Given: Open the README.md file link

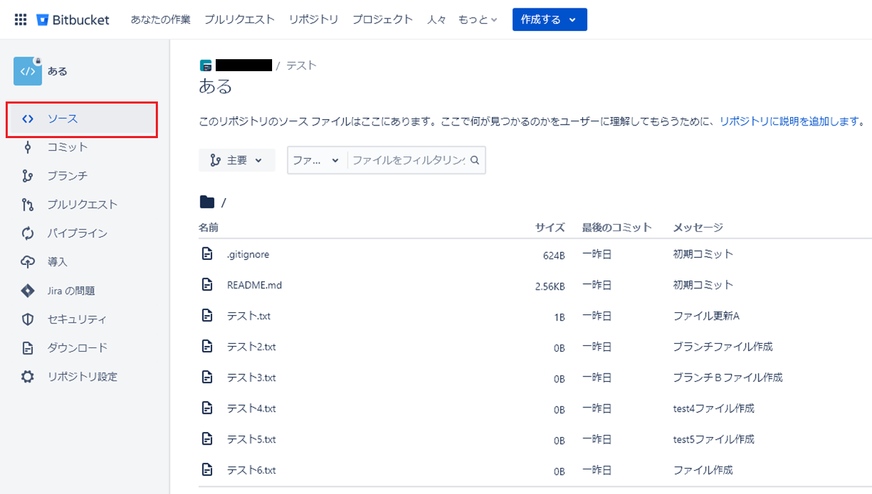Looking at the screenshot, I should pyautogui.click(x=254, y=285).
